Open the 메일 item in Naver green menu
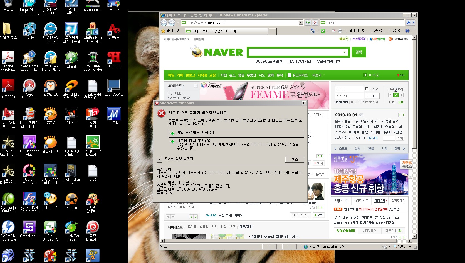Viewport: 465px width, 263px height. pyautogui.click(x=171, y=75)
